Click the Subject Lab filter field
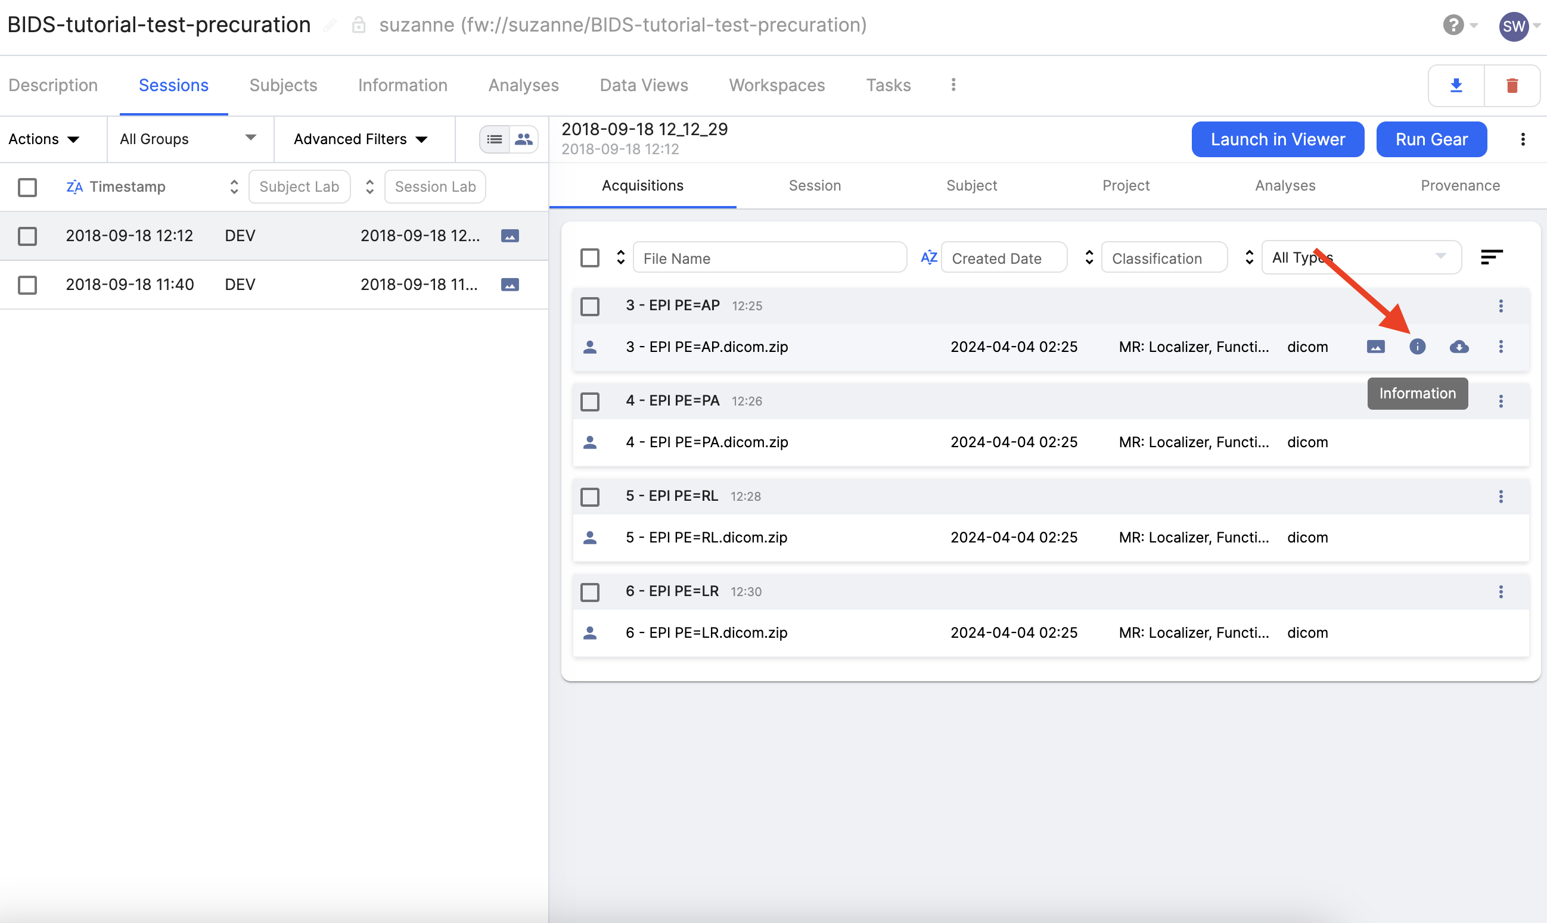Viewport: 1547px width, 923px height. [299, 186]
